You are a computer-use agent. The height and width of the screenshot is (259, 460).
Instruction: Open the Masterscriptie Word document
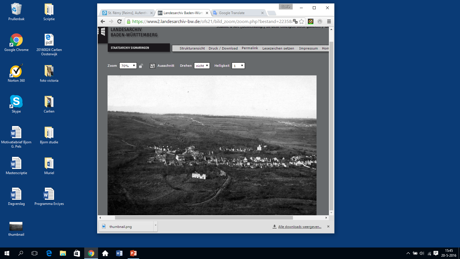pos(16,166)
